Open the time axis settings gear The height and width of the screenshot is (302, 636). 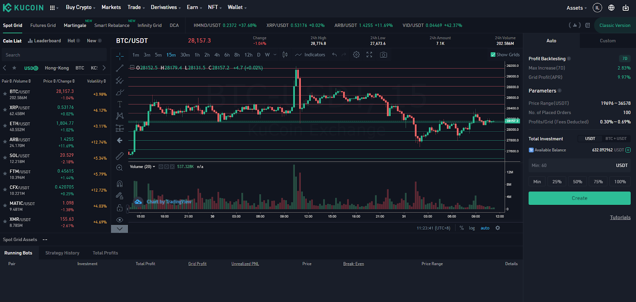(498, 228)
